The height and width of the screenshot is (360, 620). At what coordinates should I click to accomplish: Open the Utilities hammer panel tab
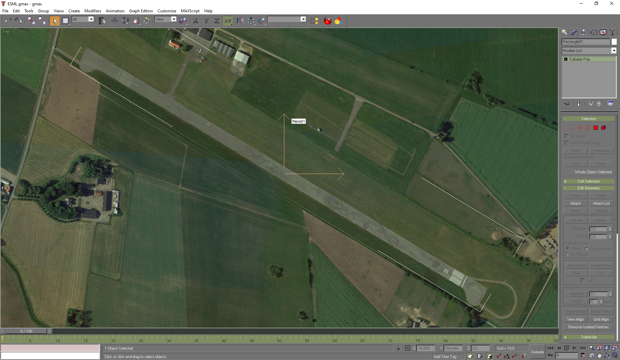click(612, 32)
